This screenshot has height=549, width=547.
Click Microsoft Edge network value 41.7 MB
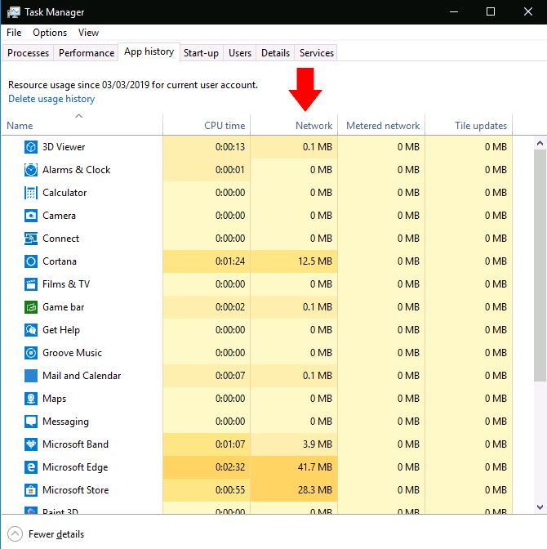[315, 467]
